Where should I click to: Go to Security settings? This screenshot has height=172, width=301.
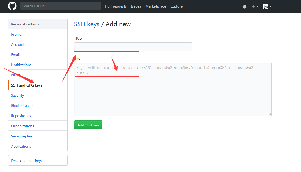coord(17,95)
